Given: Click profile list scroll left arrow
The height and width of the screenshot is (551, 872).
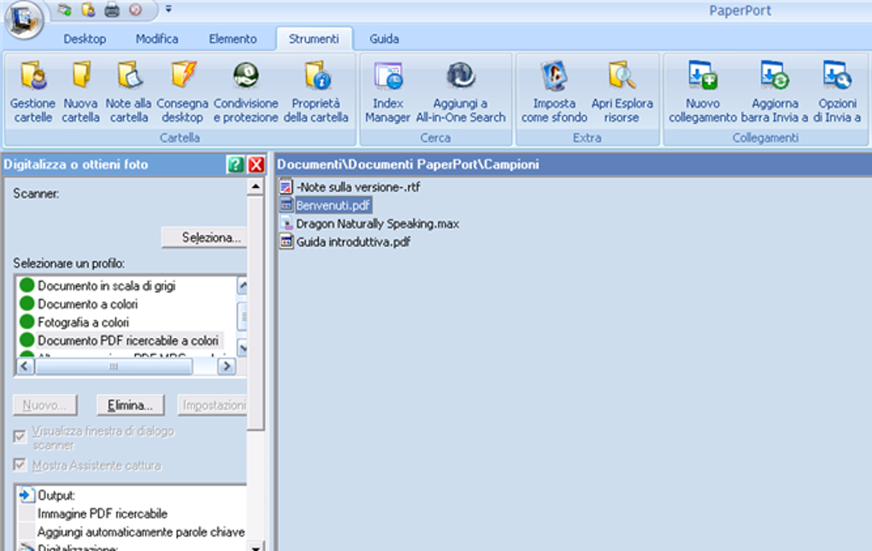Looking at the screenshot, I should 25,366.
